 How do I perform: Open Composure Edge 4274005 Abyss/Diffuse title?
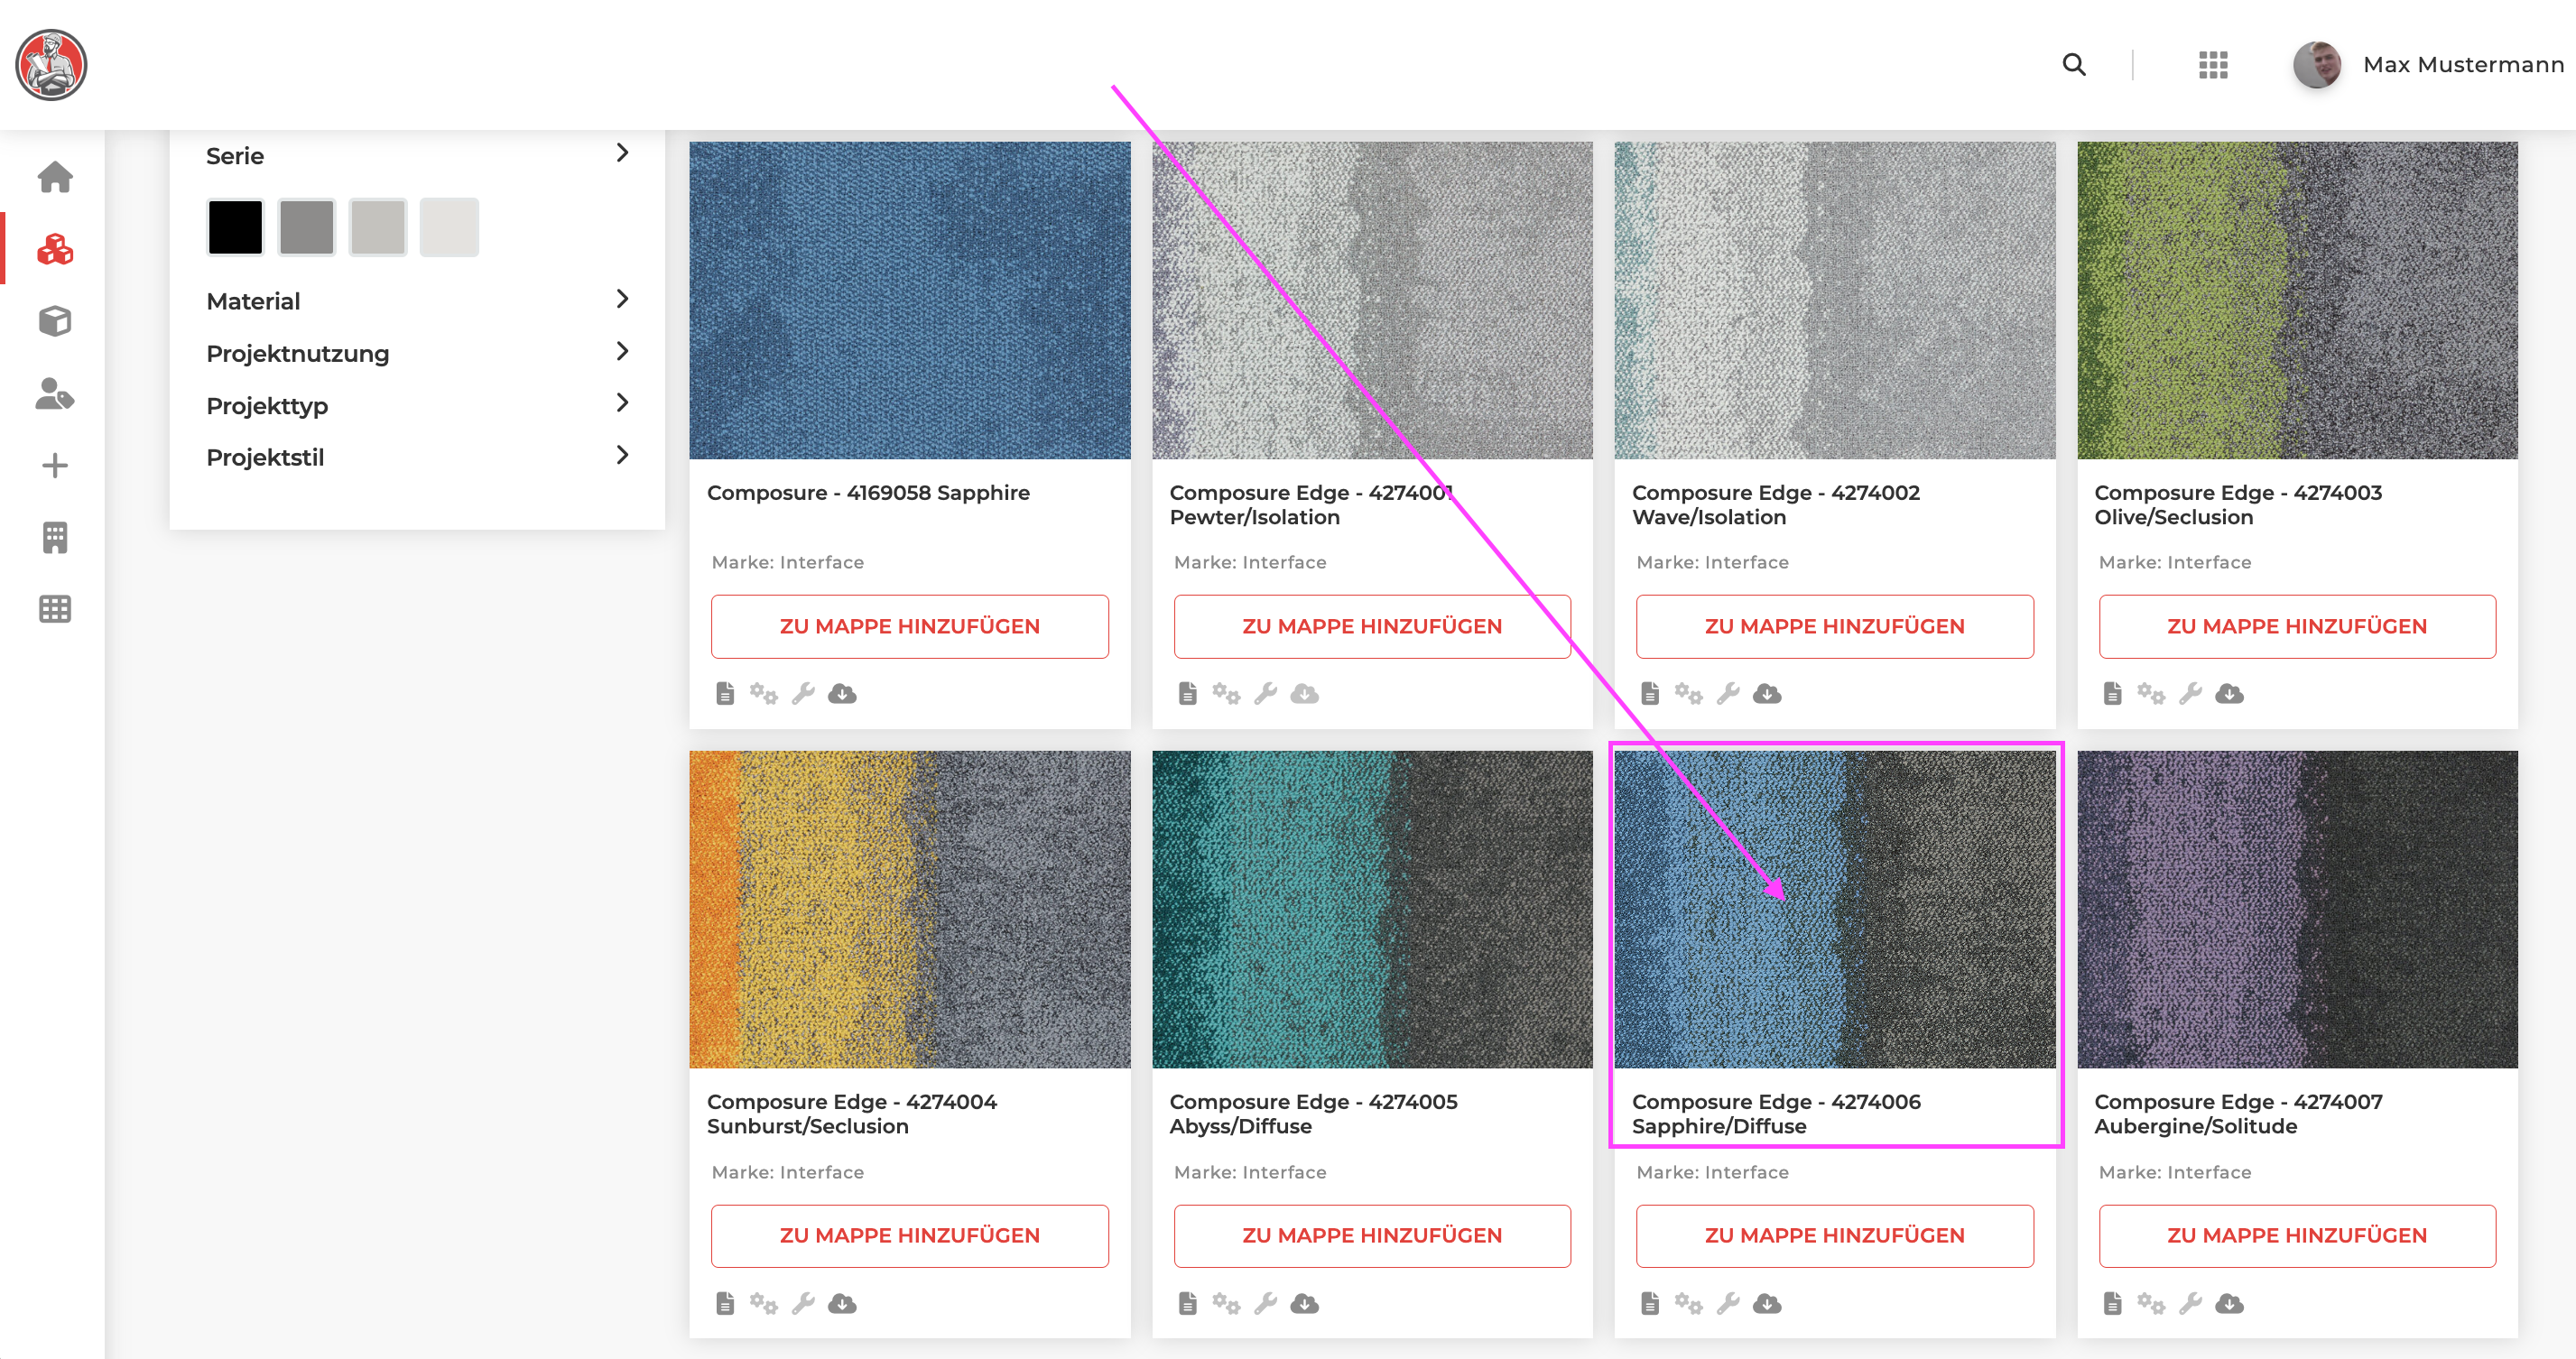pos(1313,1114)
